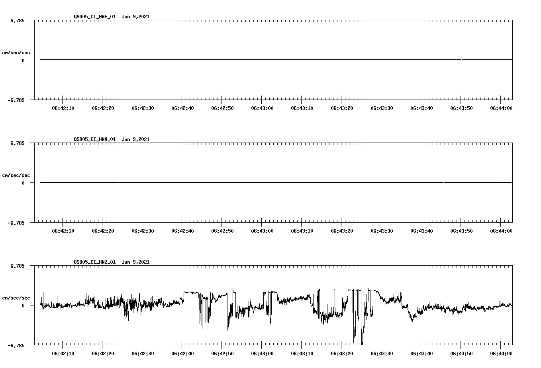Viewport: 541px width, 368px height.
Task: Click the Jun 9,2021 date in HNE title
Action: click(x=136, y=17)
